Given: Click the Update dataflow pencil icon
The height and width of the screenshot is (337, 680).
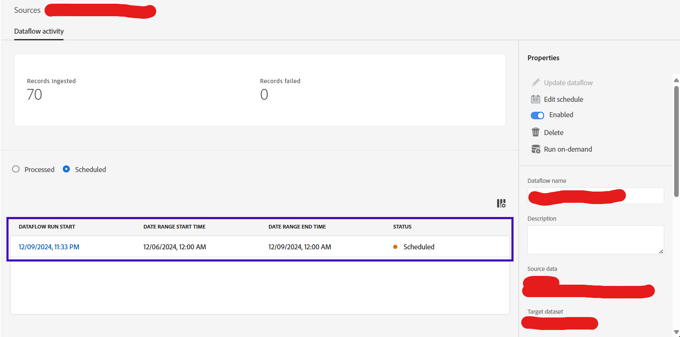Looking at the screenshot, I should coord(536,82).
